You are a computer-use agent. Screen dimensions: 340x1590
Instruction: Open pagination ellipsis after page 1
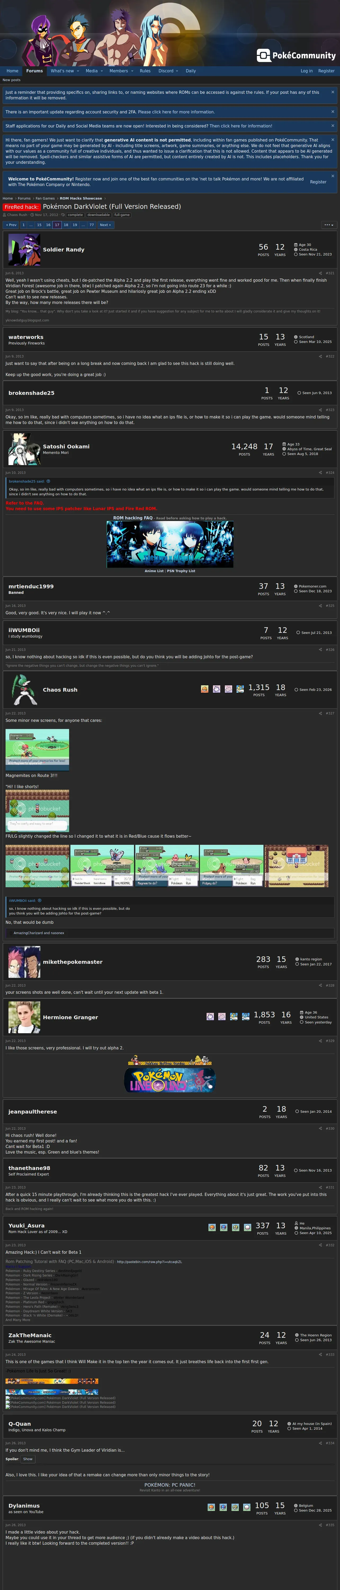click(x=31, y=225)
